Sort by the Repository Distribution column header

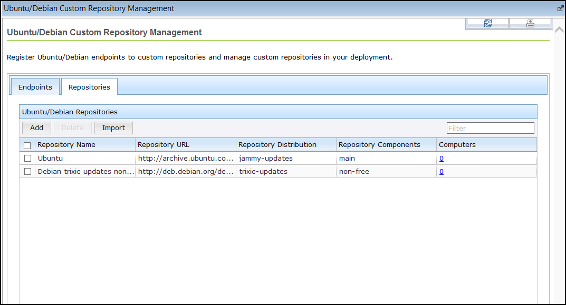286,144
